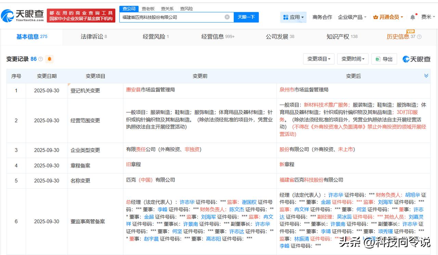Click the TianYanCha logo at top left
Image resolution: width=438 pixels, height=255 pixels.
point(23,15)
